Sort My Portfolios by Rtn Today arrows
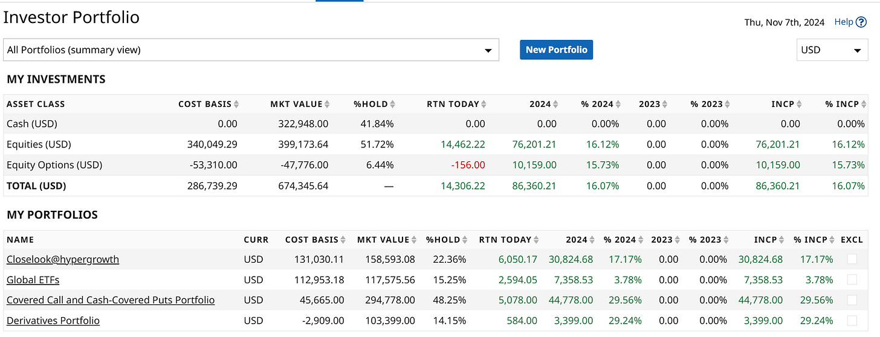This screenshot has height=337, width=880. [x=537, y=240]
